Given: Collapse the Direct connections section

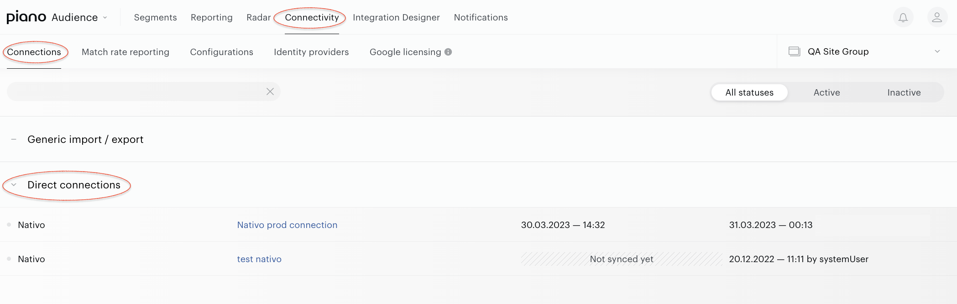Looking at the screenshot, I should (x=14, y=185).
